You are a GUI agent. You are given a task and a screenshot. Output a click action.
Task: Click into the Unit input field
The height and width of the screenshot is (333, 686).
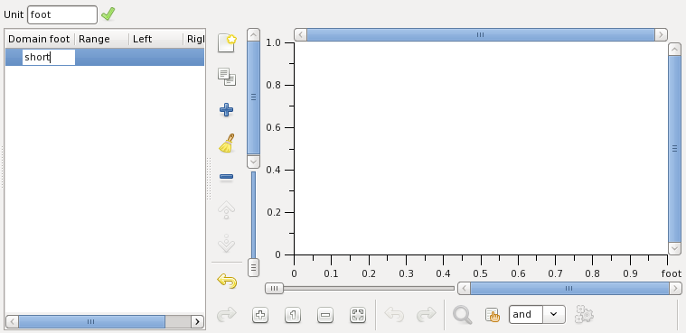[62, 14]
